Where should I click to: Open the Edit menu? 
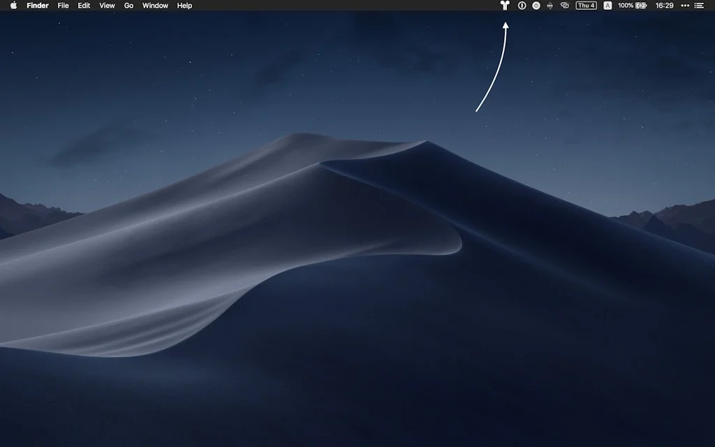point(83,6)
